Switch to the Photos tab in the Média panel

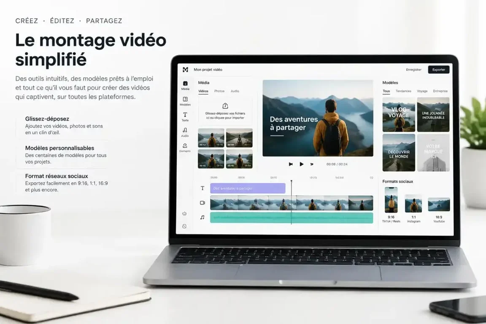pyautogui.click(x=219, y=91)
